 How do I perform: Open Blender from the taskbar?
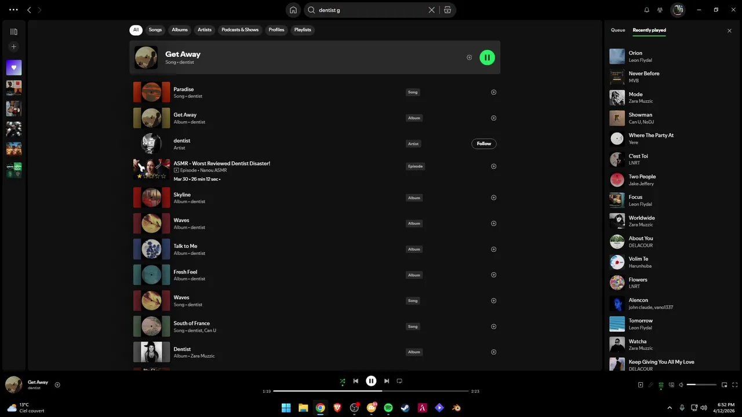(456, 408)
